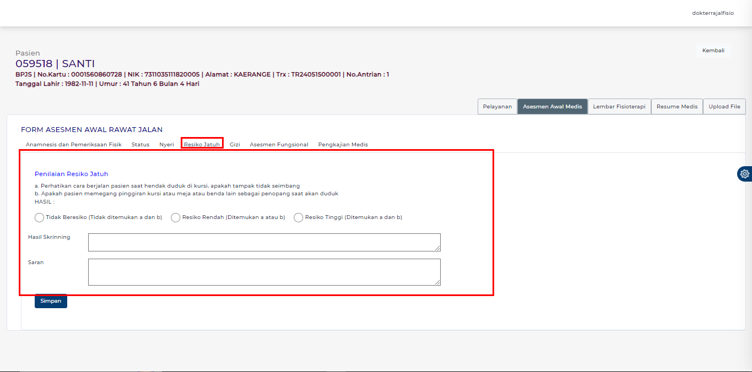Image resolution: width=752 pixels, height=372 pixels.
Task: Choose Resiko Rendah radio option
Action: (x=176, y=217)
